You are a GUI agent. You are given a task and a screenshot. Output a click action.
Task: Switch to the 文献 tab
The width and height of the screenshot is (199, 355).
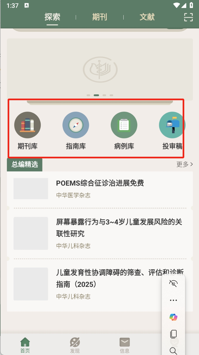point(147,17)
